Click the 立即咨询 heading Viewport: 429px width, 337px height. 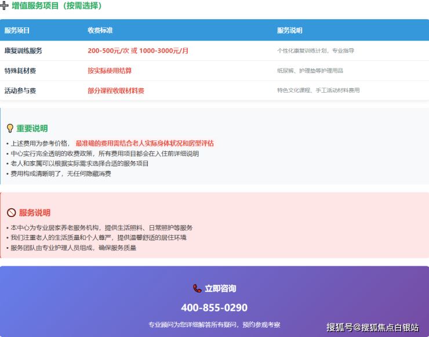pyautogui.click(x=220, y=288)
